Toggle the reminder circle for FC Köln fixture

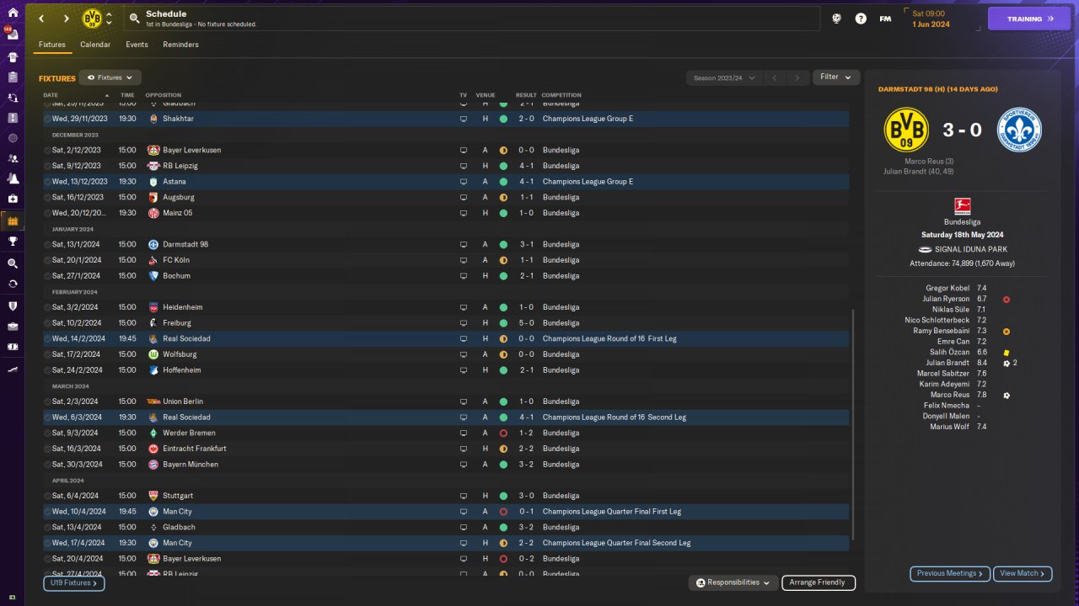click(x=47, y=260)
